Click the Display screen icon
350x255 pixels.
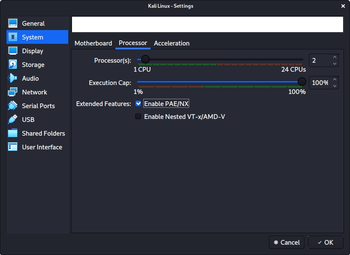pos(13,51)
